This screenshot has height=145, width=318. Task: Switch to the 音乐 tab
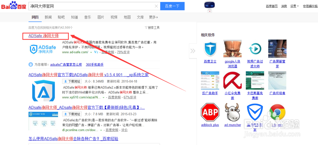coord(88,17)
